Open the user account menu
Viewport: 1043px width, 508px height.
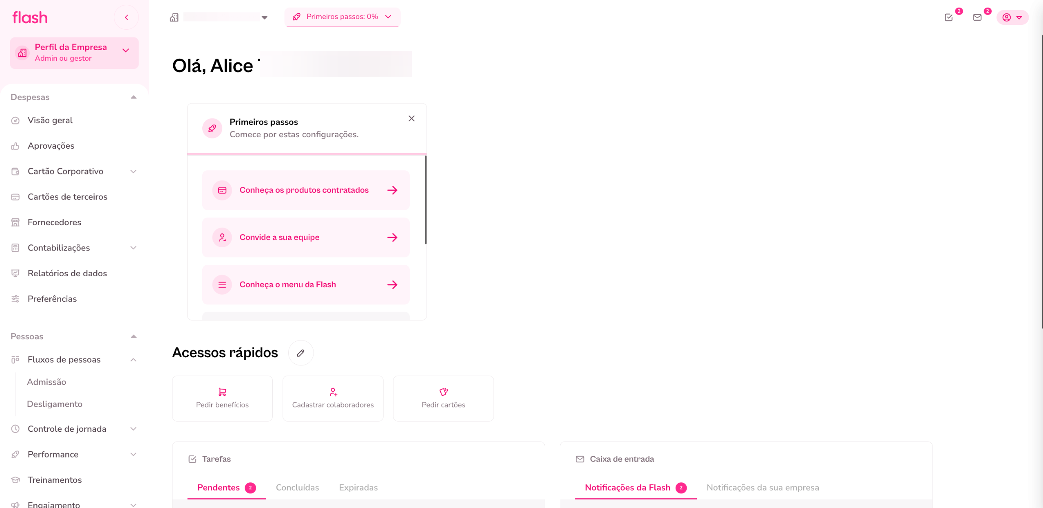[x=1012, y=17]
